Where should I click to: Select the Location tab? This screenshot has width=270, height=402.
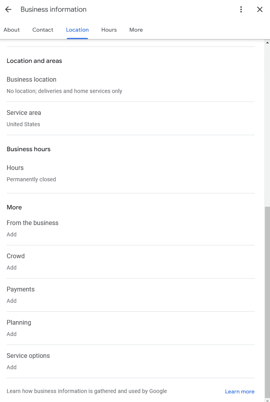click(77, 30)
